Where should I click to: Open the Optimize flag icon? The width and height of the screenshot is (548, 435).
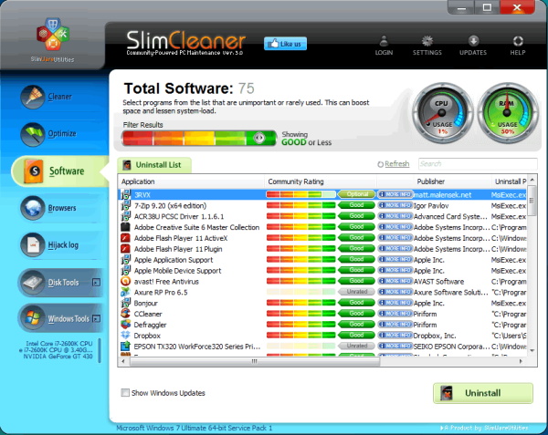click(x=33, y=134)
